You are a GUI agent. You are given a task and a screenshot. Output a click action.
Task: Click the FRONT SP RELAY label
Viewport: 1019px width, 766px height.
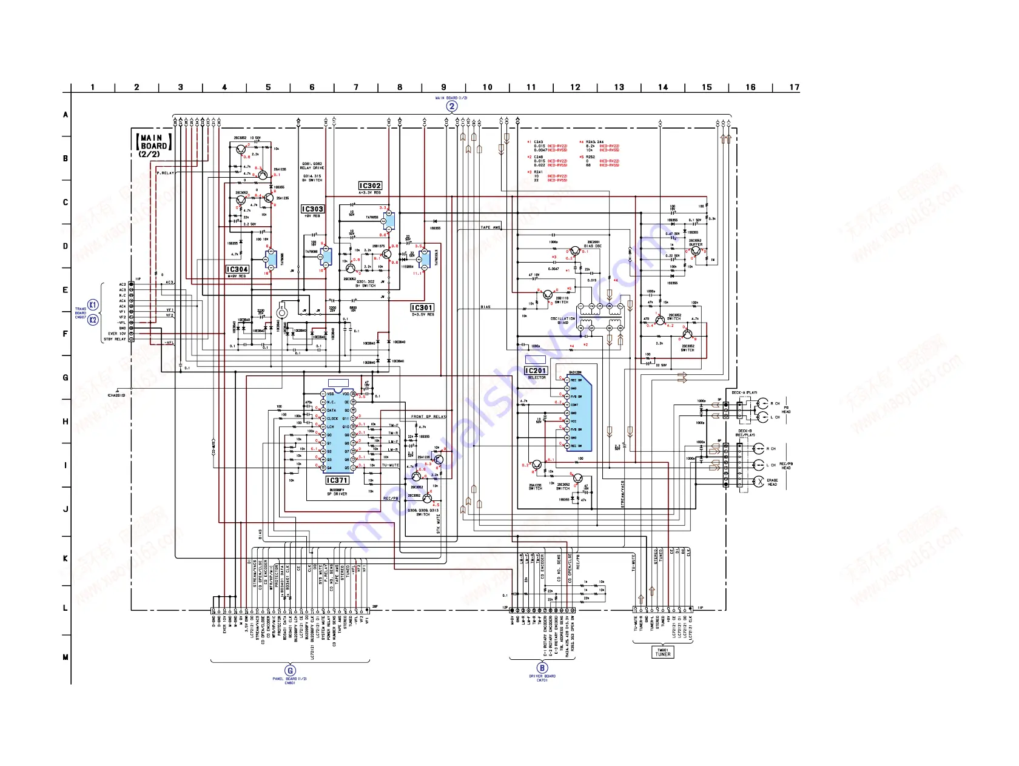(428, 417)
